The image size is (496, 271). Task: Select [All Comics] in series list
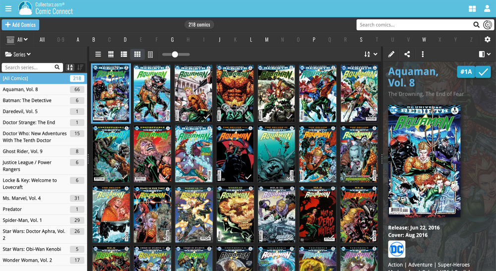43,78
